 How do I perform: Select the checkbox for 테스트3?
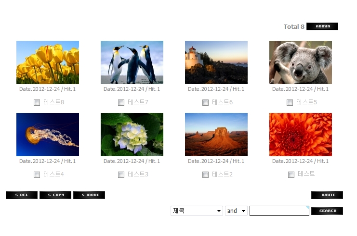121,174
